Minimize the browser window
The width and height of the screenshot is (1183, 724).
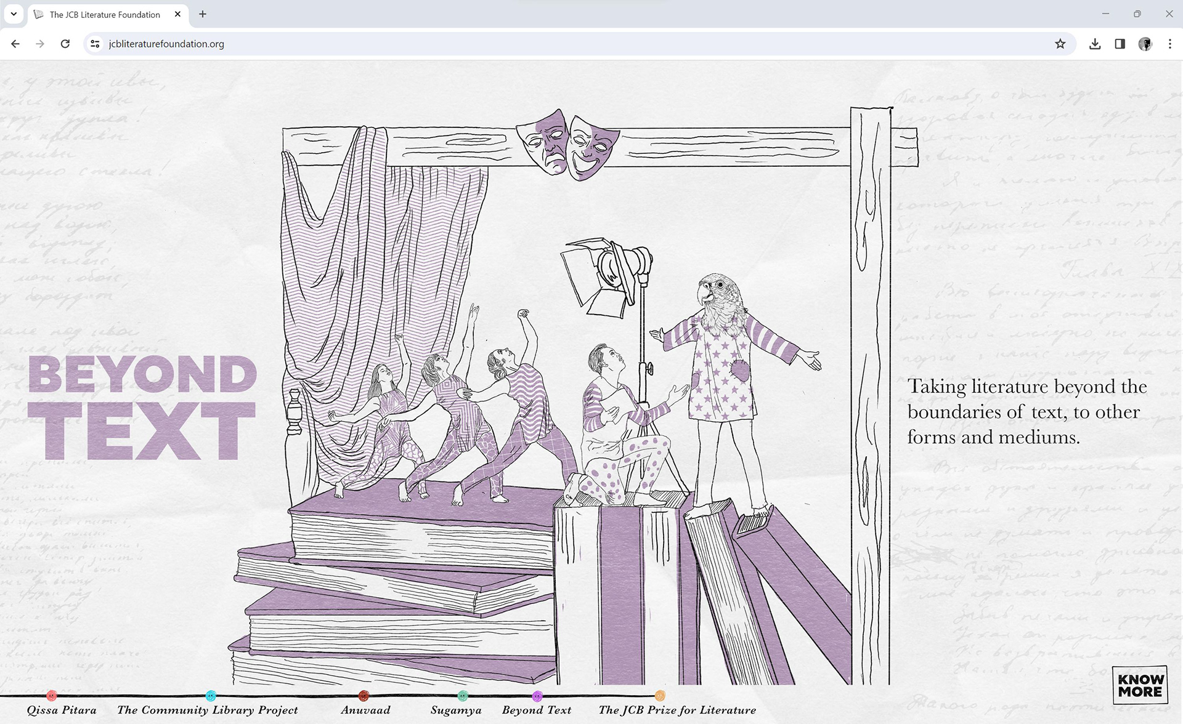pos(1105,14)
